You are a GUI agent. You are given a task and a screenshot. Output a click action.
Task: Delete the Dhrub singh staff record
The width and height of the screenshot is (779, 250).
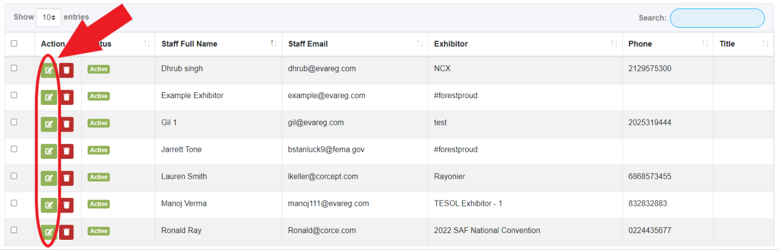coord(66,70)
